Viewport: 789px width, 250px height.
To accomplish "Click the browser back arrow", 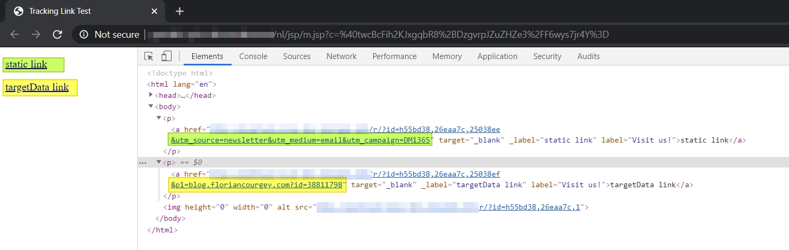I will tap(14, 35).
